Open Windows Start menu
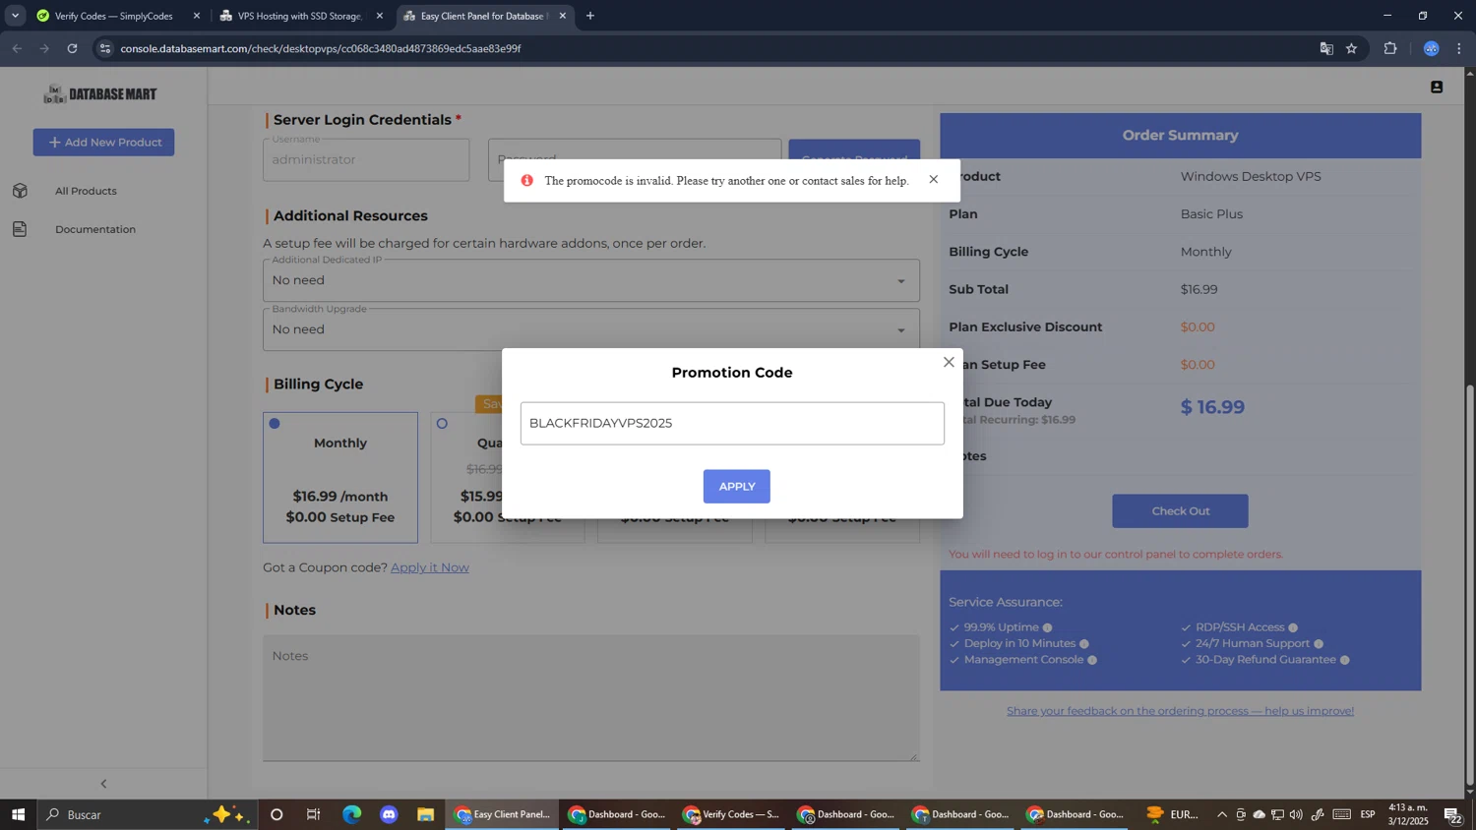This screenshot has height=830, width=1476. tap(18, 814)
